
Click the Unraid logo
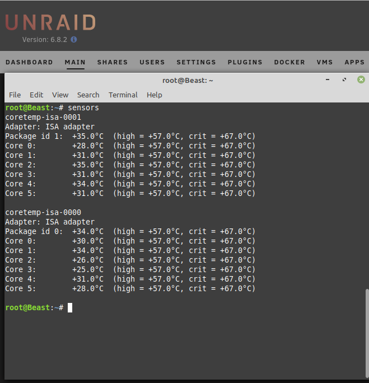[50, 22]
